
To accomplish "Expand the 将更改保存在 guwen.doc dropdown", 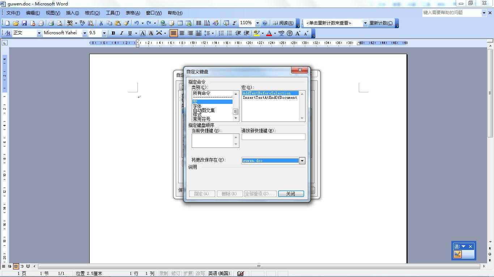I will click(302, 161).
